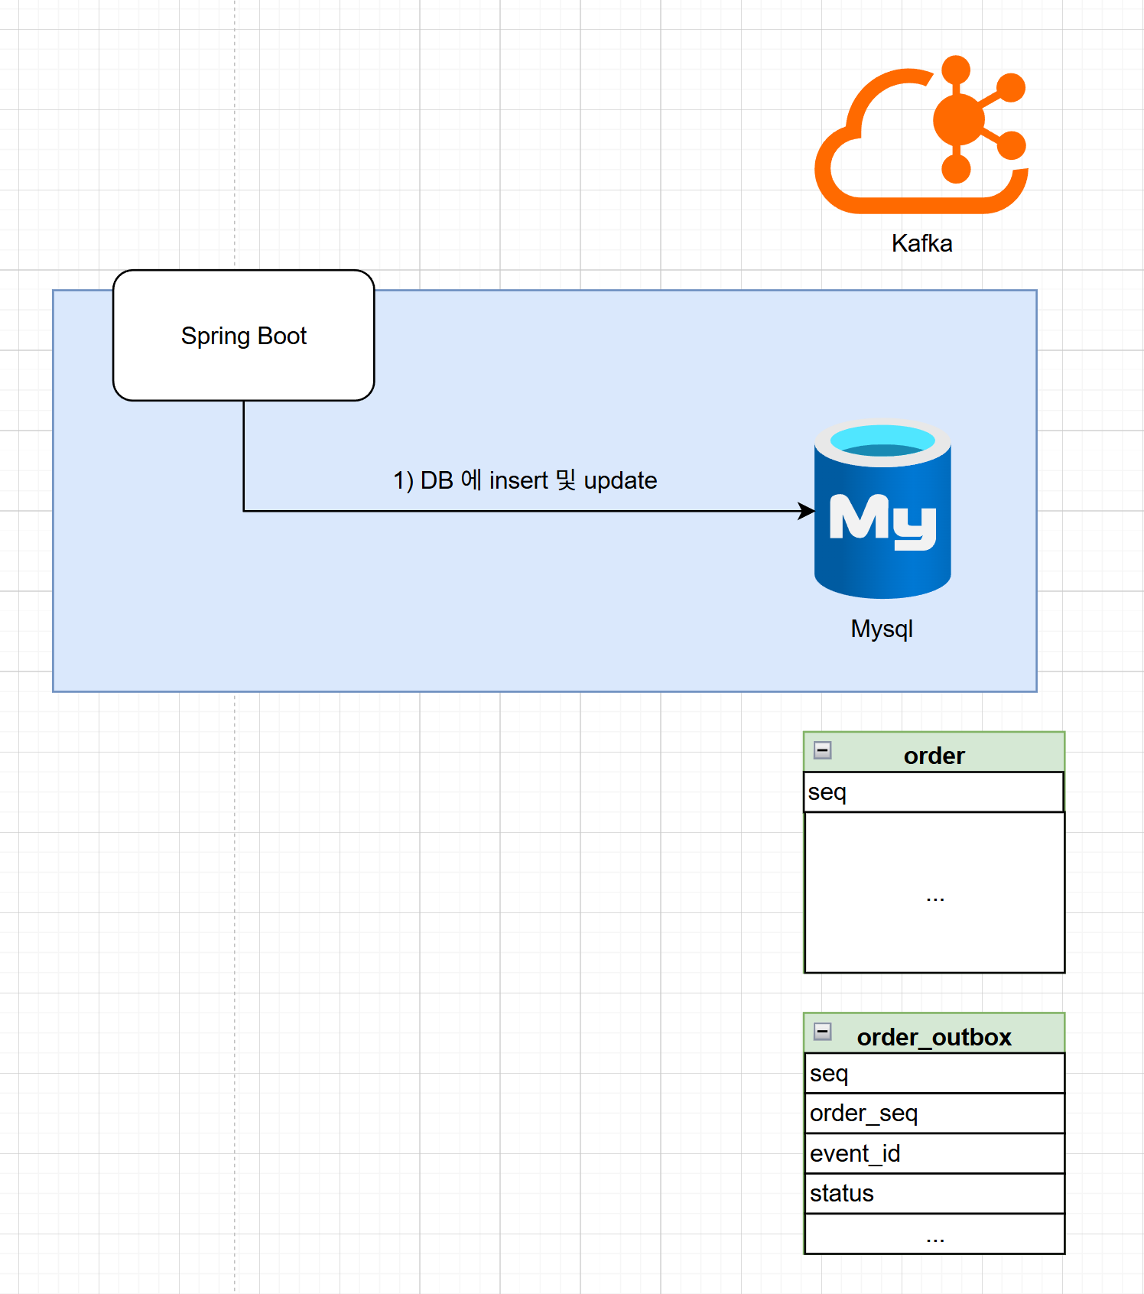
Task: Select the blue MySQL database cylinder icon
Action: [882, 509]
